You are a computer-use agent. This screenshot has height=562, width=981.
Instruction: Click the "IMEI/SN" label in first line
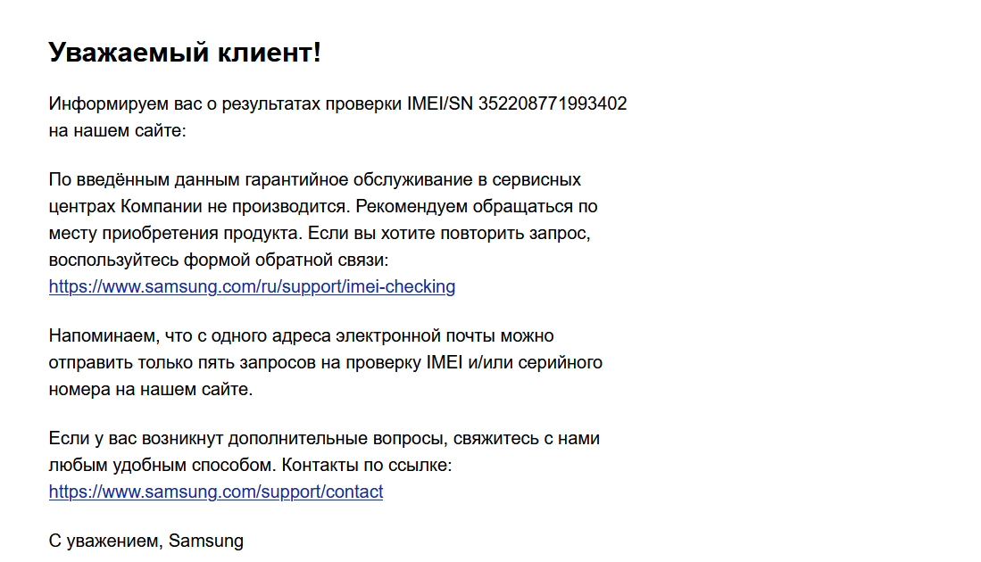point(440,103)
